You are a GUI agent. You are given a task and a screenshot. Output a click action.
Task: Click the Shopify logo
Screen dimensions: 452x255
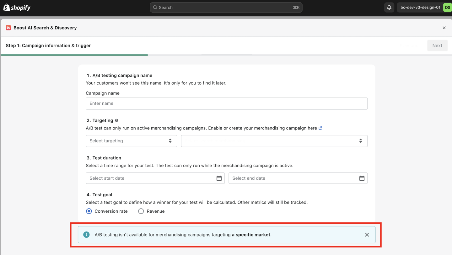click(17, 8)
